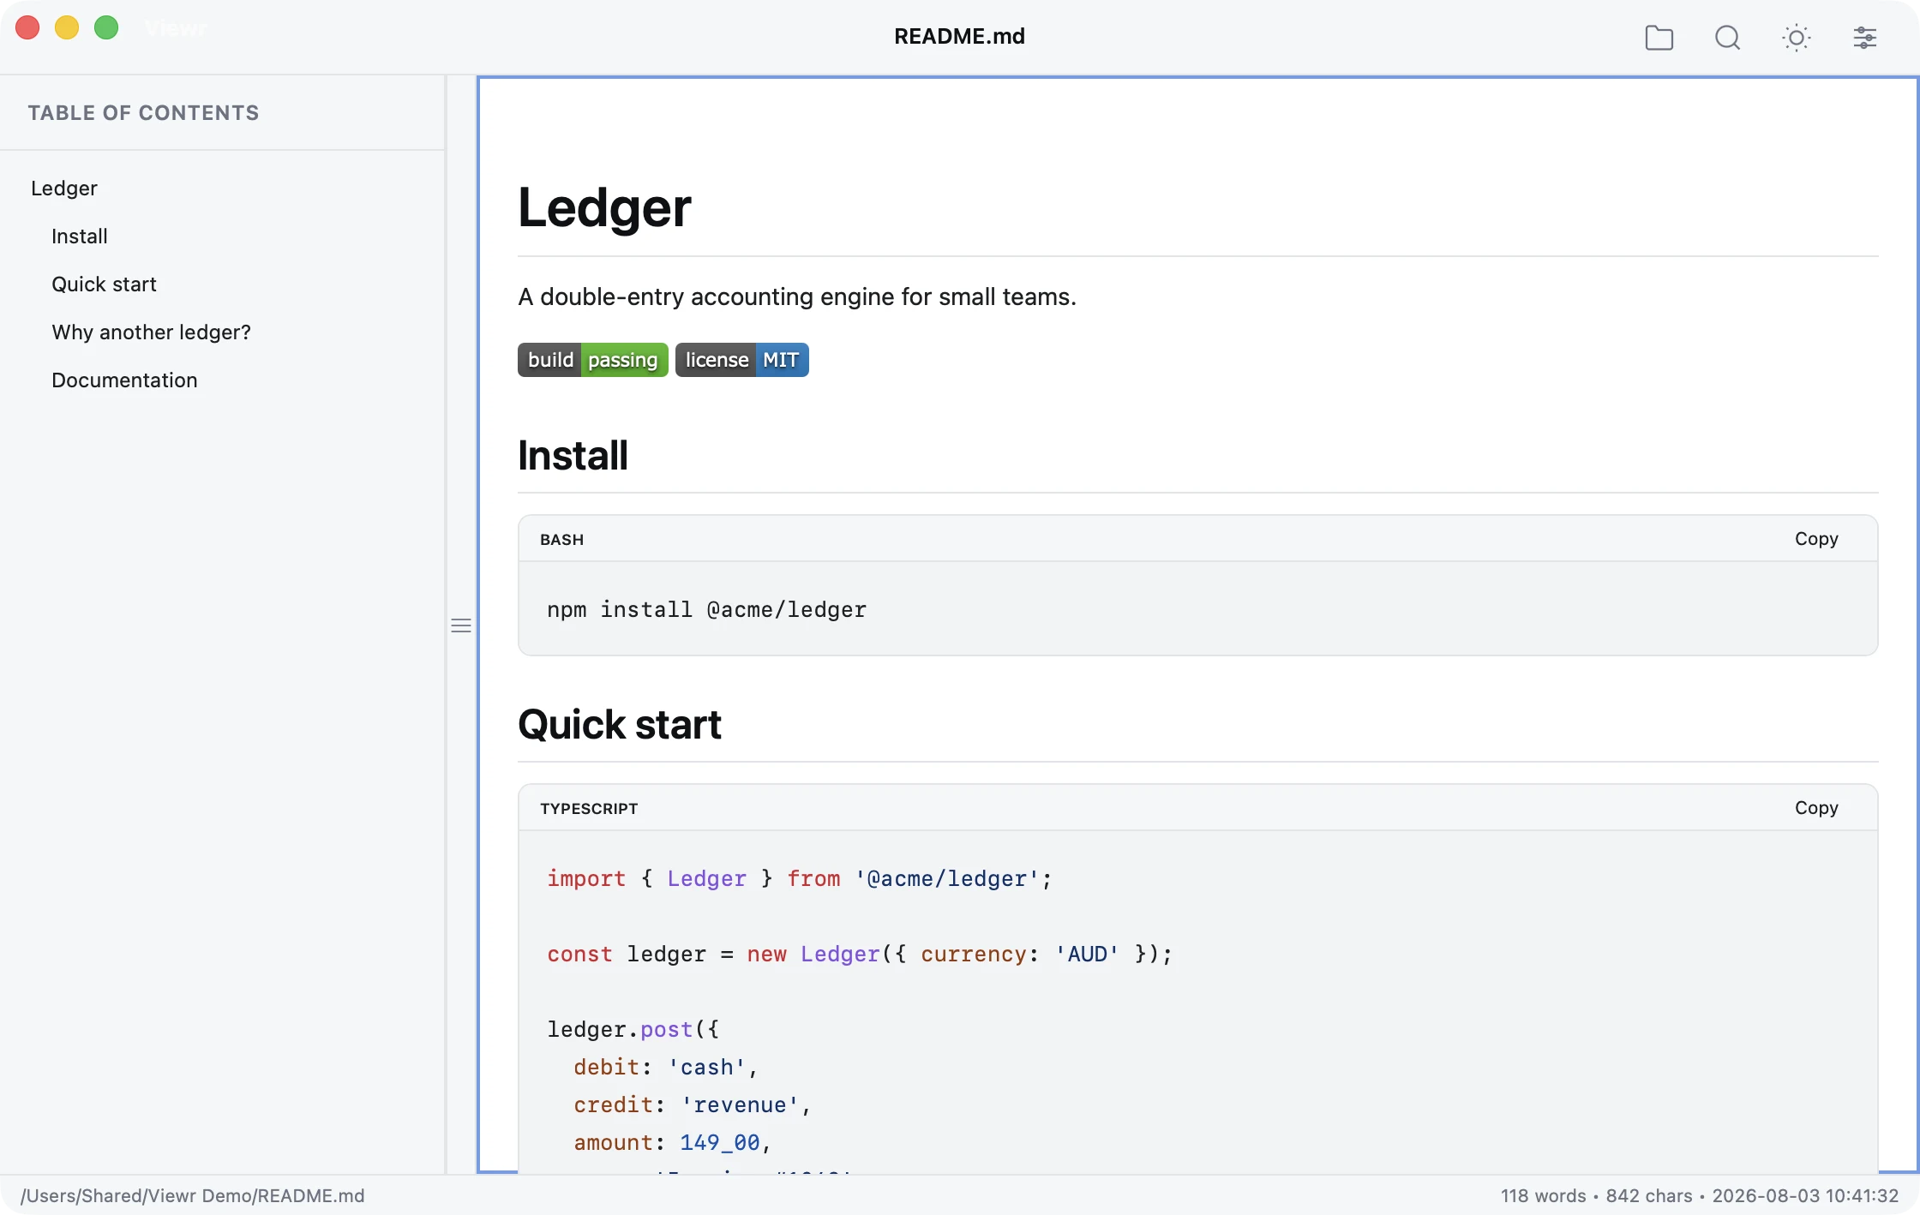The width and height of the screenshot is (1920, 1215).
Task: Click the amount: 149_00 code line
Action: 672,1143
